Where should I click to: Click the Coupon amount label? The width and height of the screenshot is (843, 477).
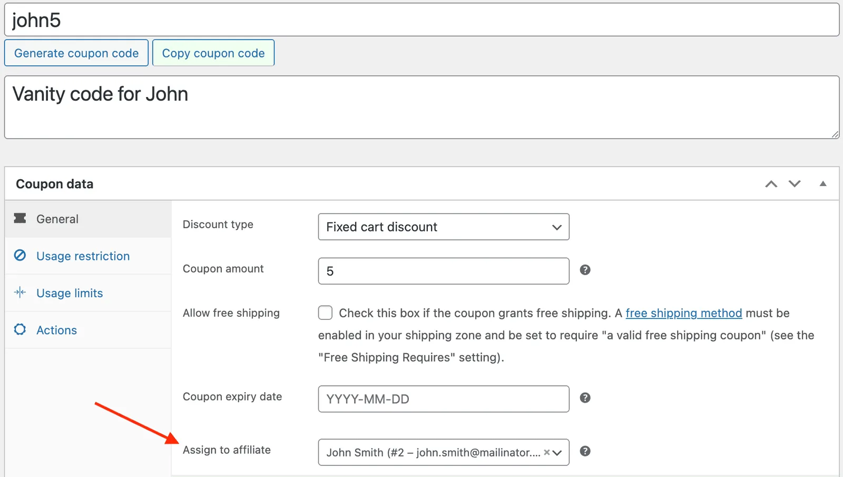pos(223,269)
